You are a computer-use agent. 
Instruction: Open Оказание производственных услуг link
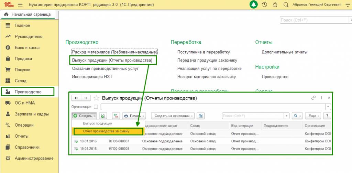tap(105, 68)
